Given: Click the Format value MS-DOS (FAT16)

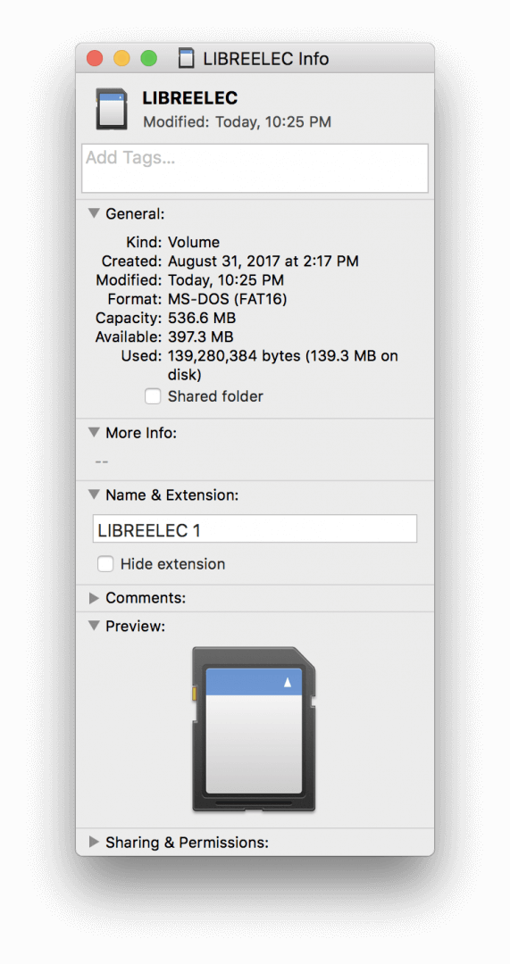Looking at the screenshot, I should pyautogui.click(x=228, y=299).
